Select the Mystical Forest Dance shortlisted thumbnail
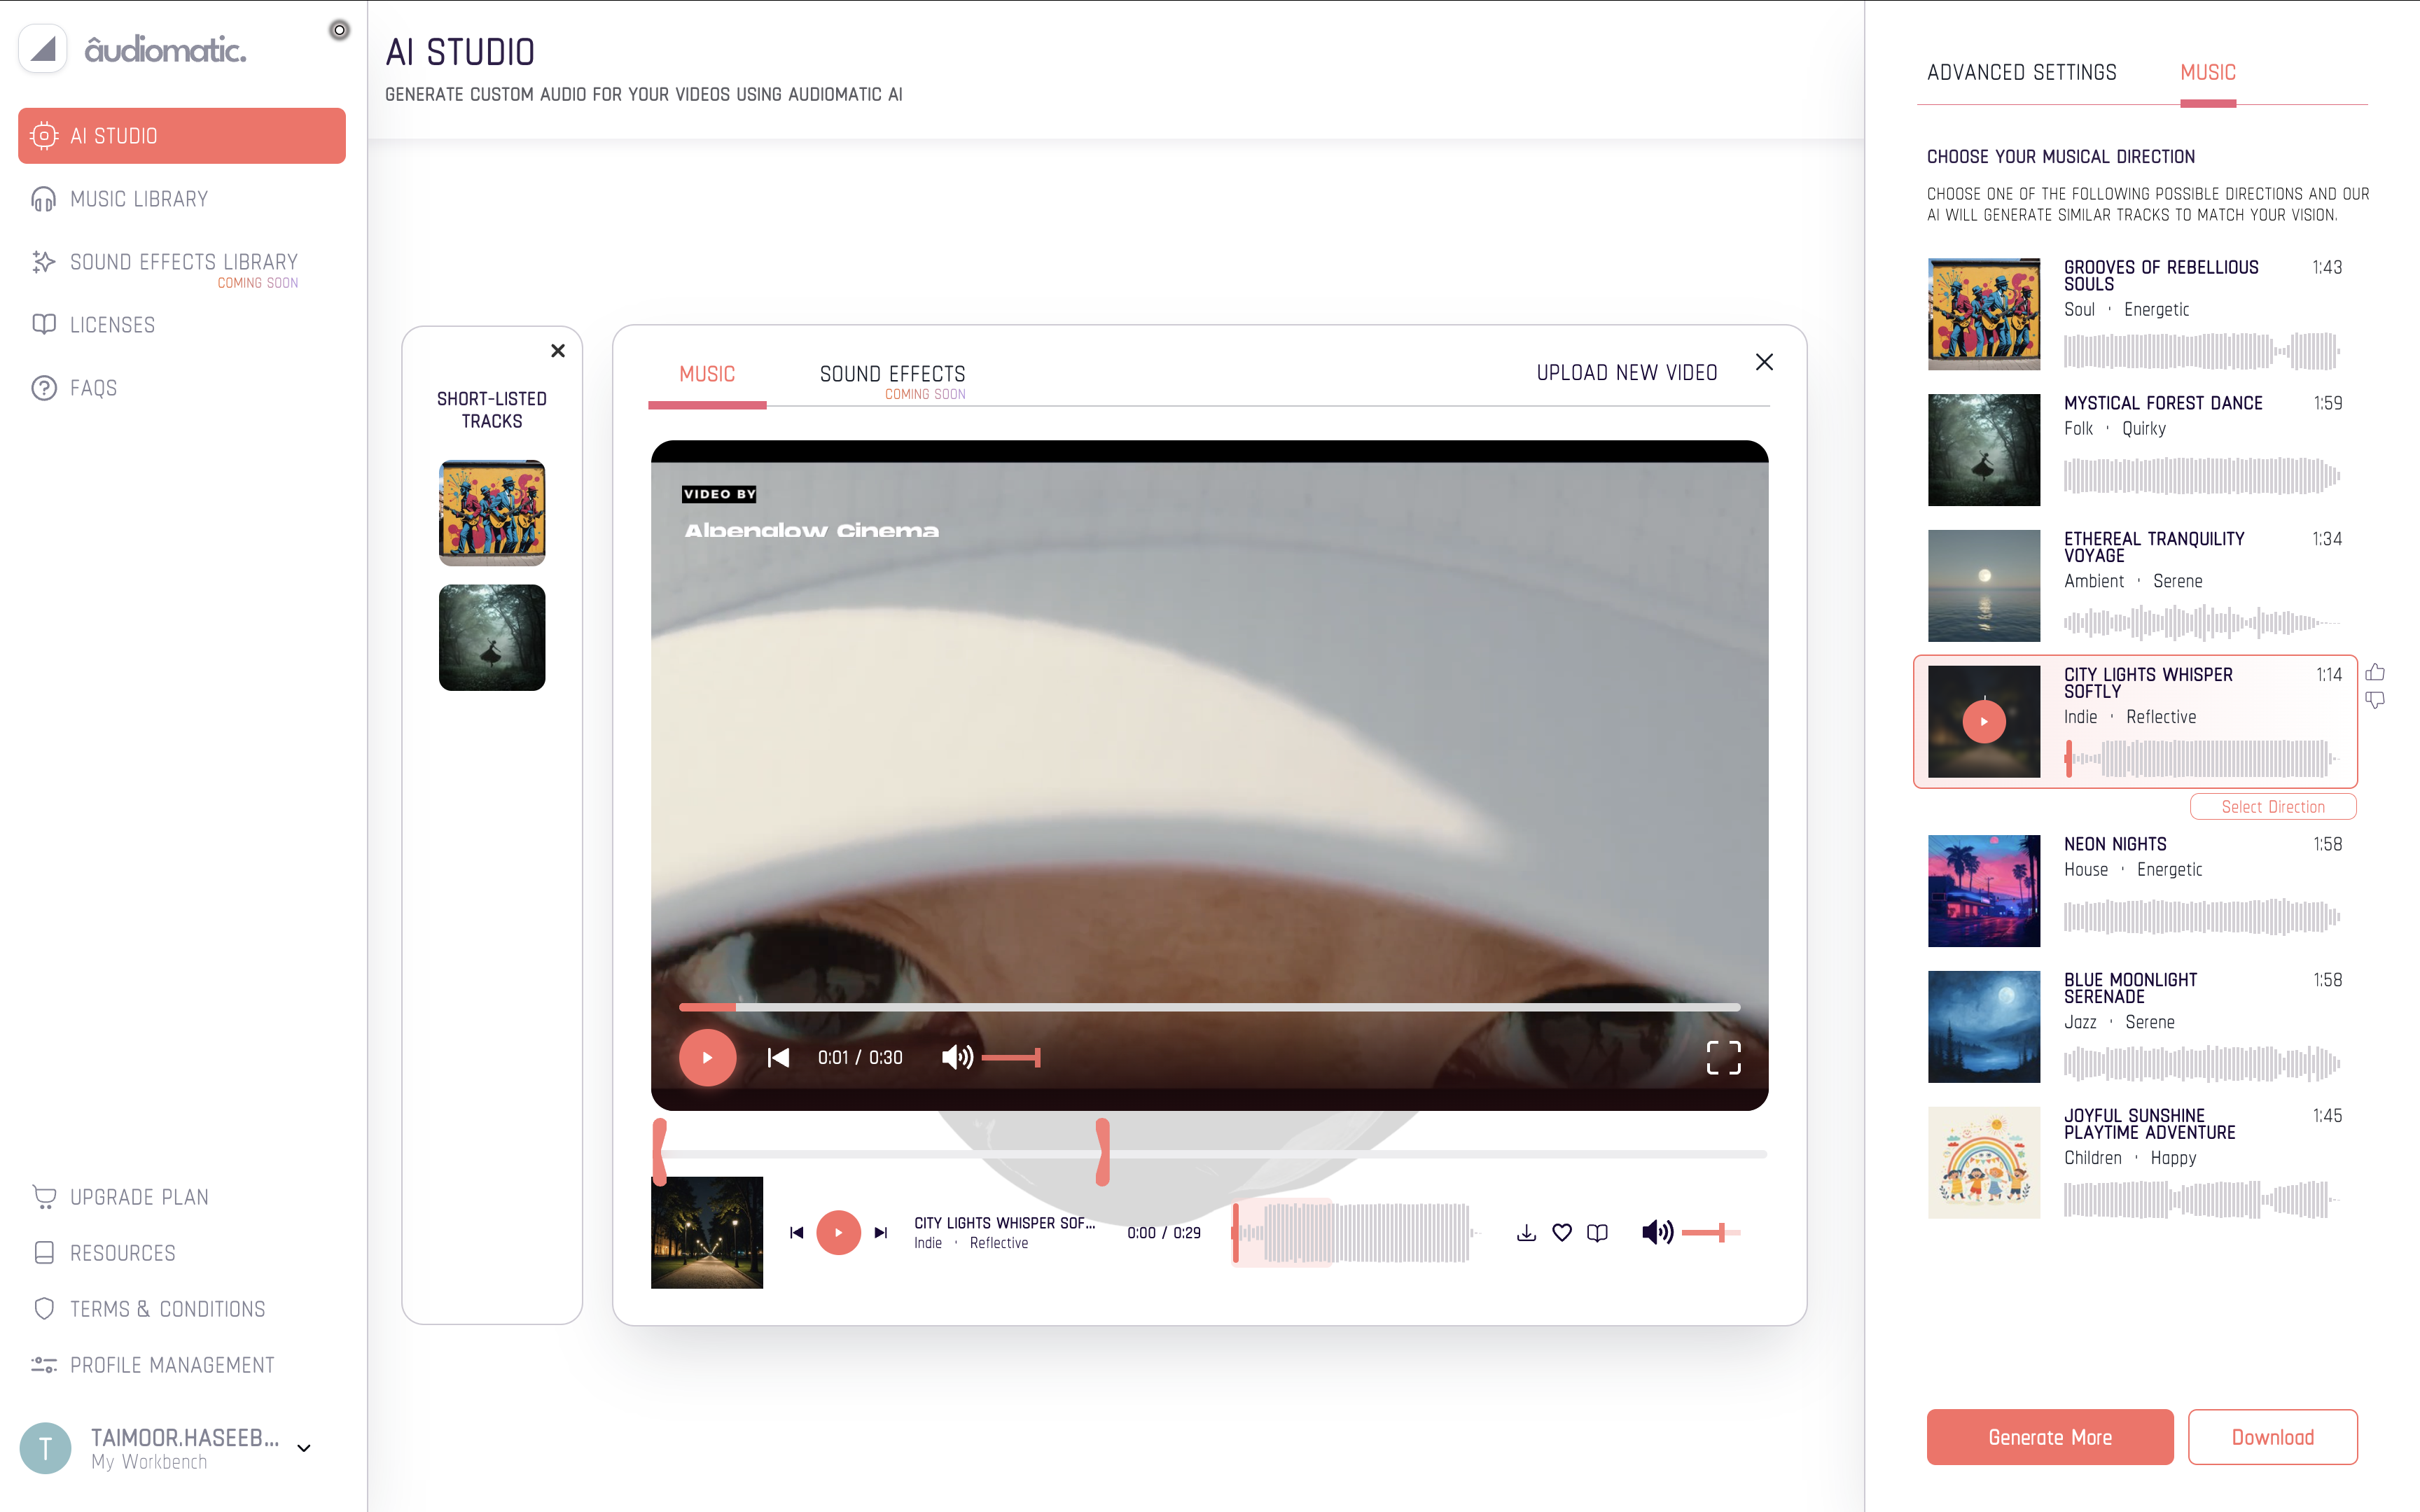 click(492, 637)
